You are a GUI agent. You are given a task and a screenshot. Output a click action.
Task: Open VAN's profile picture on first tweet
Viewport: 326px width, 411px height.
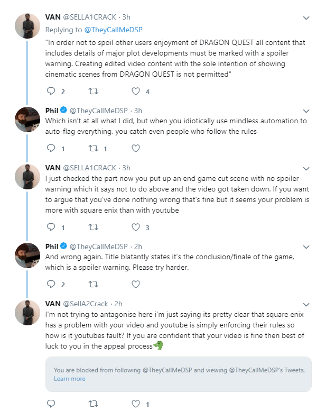click(x=27, y=26)
